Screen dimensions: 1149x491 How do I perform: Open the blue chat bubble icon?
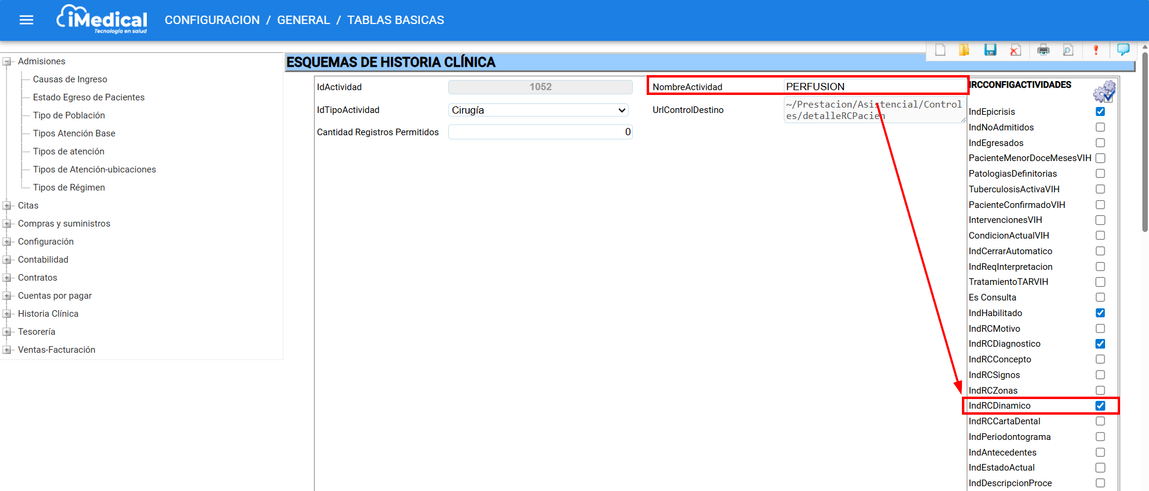[x=1123, y=49]
